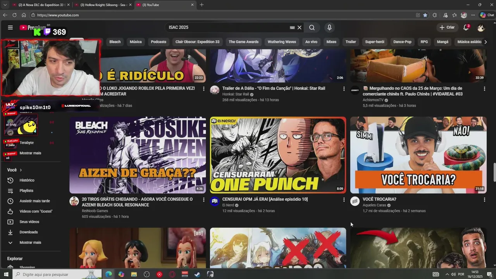Open options menu for Bleach Soul Resonance video
Image resolution: width=496 pixels, height=279 pixels.
coord(204,200)
